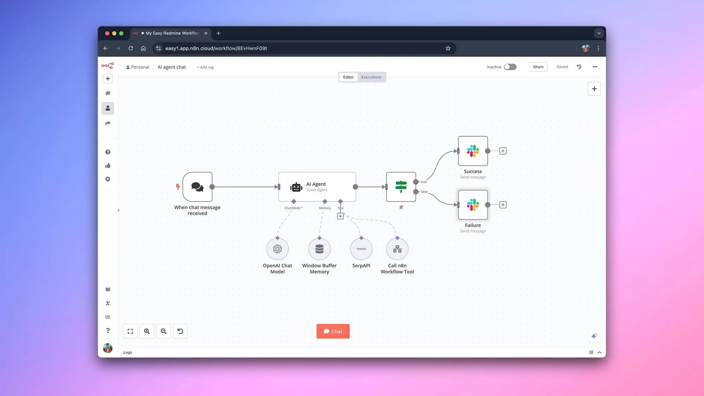Open workflow version history
The height and width of the screenshot is (396, 704).
[579, 67]
